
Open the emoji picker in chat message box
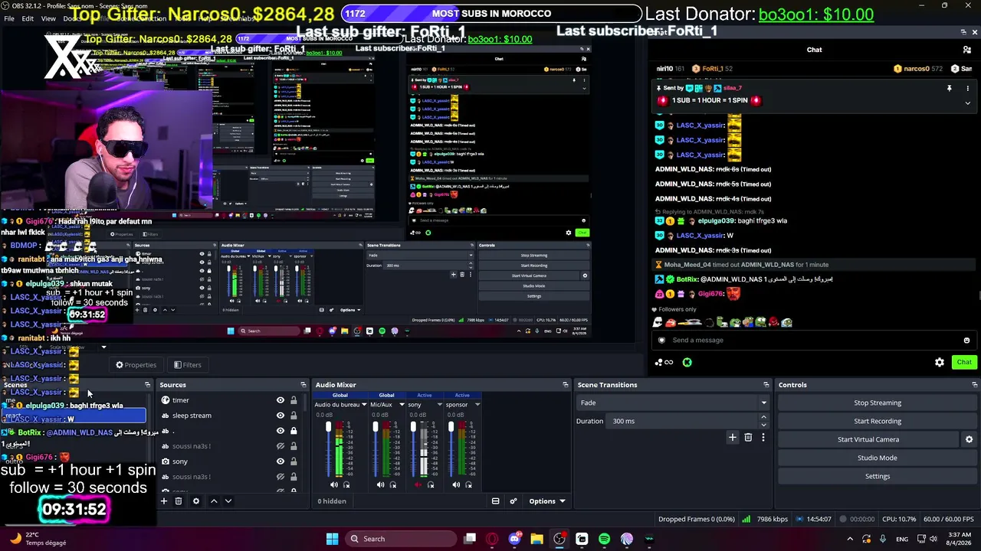(966, 341)
